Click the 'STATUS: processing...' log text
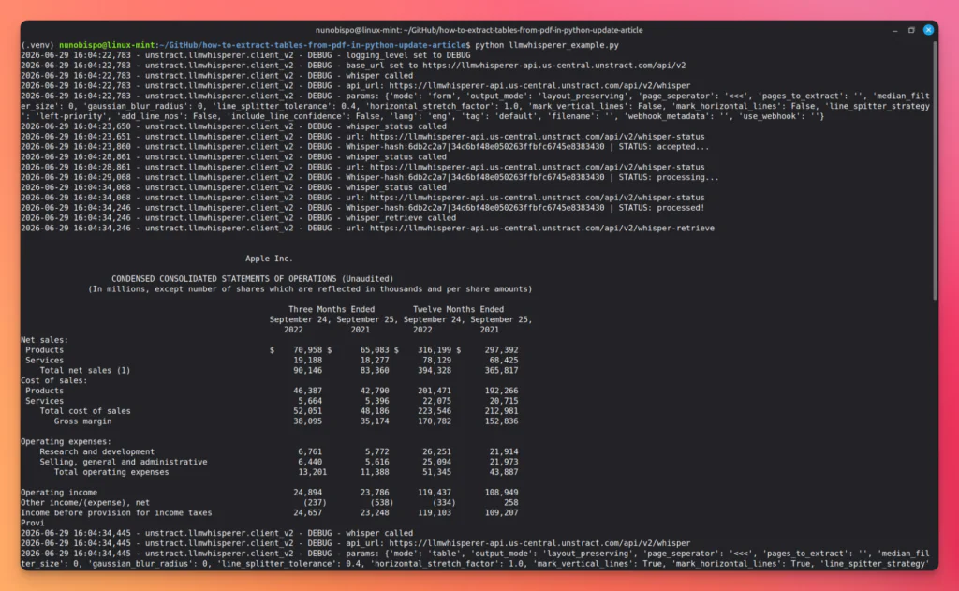The width and height of the screenshot is (959, 591). [x=669, y=177]
